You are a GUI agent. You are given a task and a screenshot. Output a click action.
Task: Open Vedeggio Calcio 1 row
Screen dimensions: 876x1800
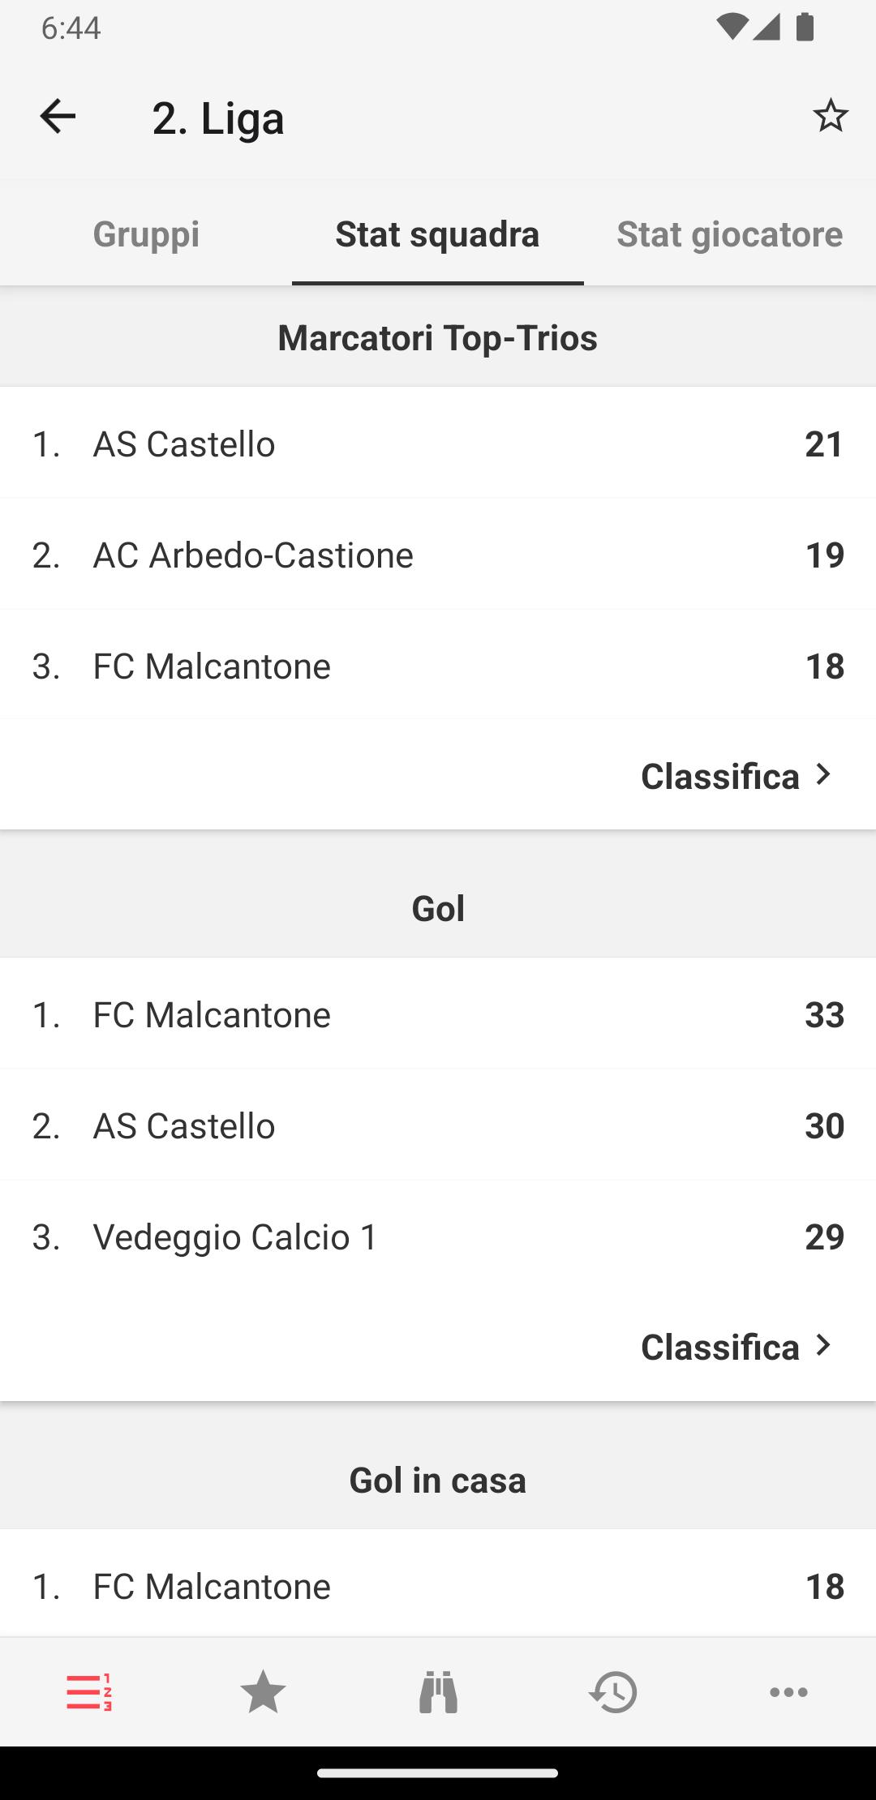coord(438,1236)
